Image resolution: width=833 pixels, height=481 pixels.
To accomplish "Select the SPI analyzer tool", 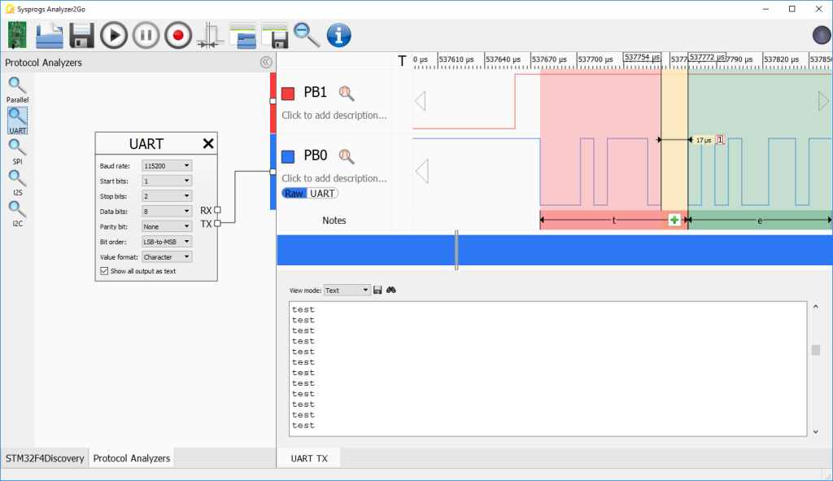I will click(17, 150).
